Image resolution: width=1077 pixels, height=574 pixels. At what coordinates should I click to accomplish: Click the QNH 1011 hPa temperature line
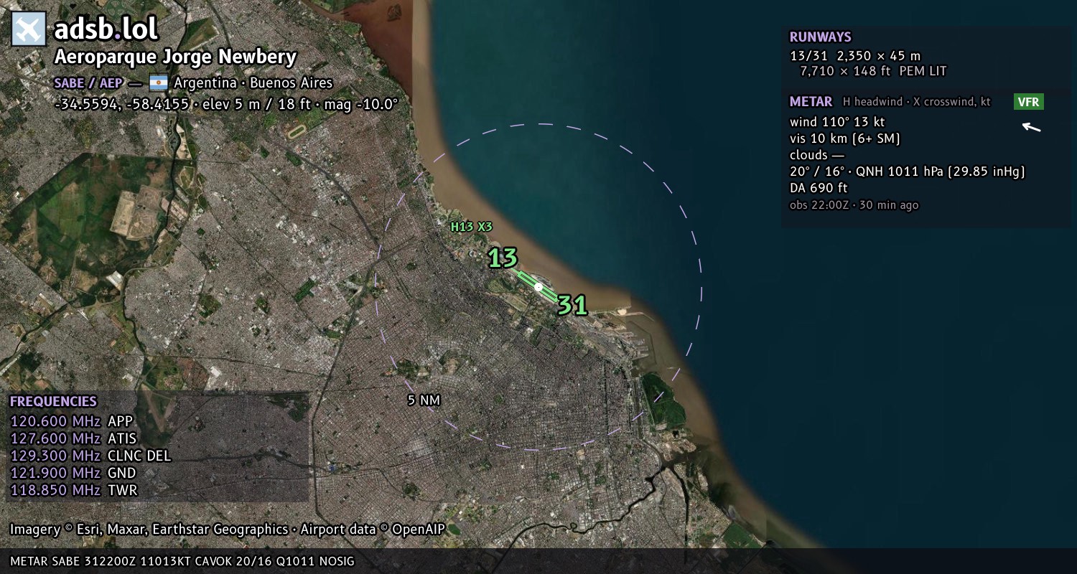(x=908, y=171)
